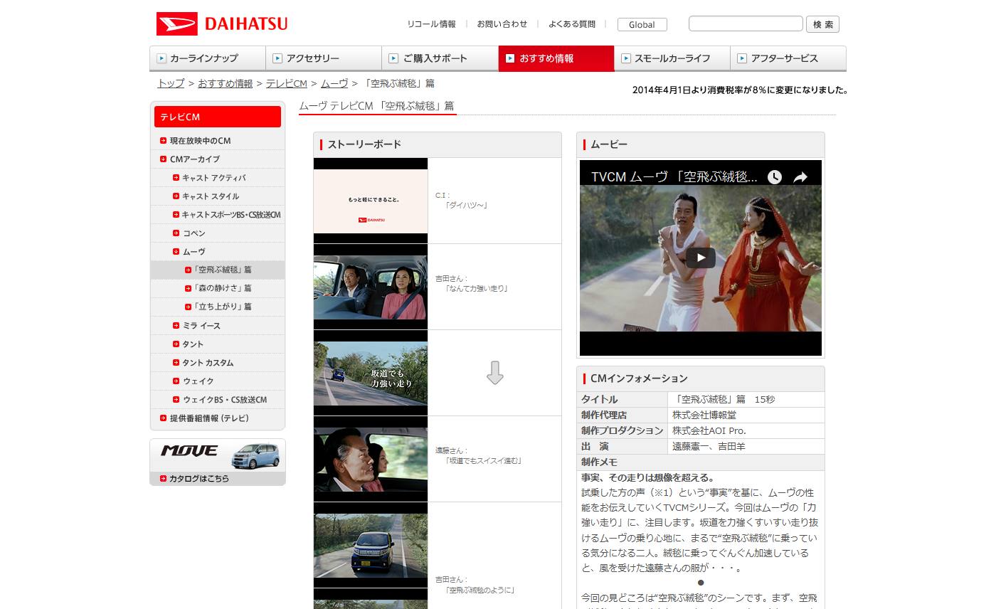Click the 「ダイハツ〜」 caption text
This screenshot has width=996, height=609.
pos(466,206)
